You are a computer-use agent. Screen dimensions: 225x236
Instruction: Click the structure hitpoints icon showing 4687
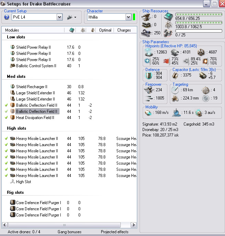tap(201, 52)
